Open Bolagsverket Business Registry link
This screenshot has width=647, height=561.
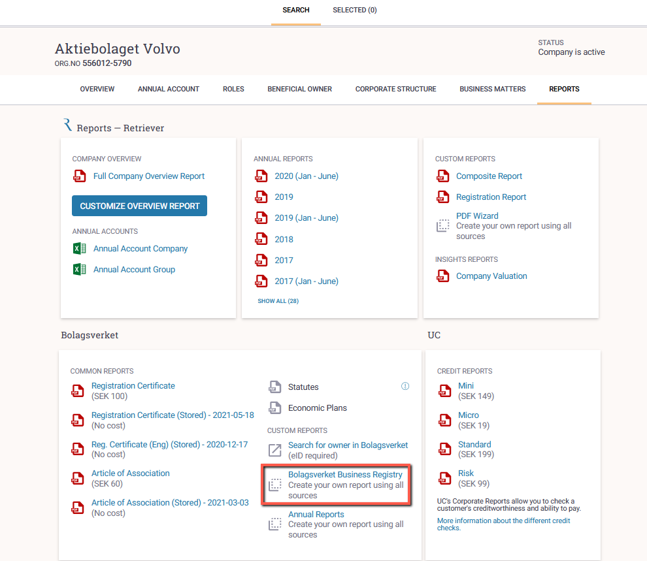[345, 474]
